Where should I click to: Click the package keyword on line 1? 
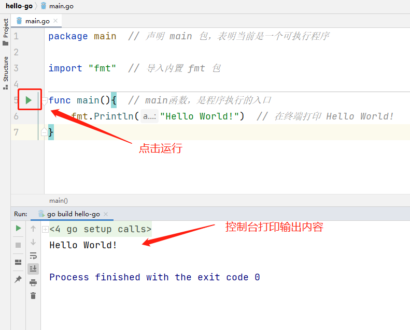68,36
